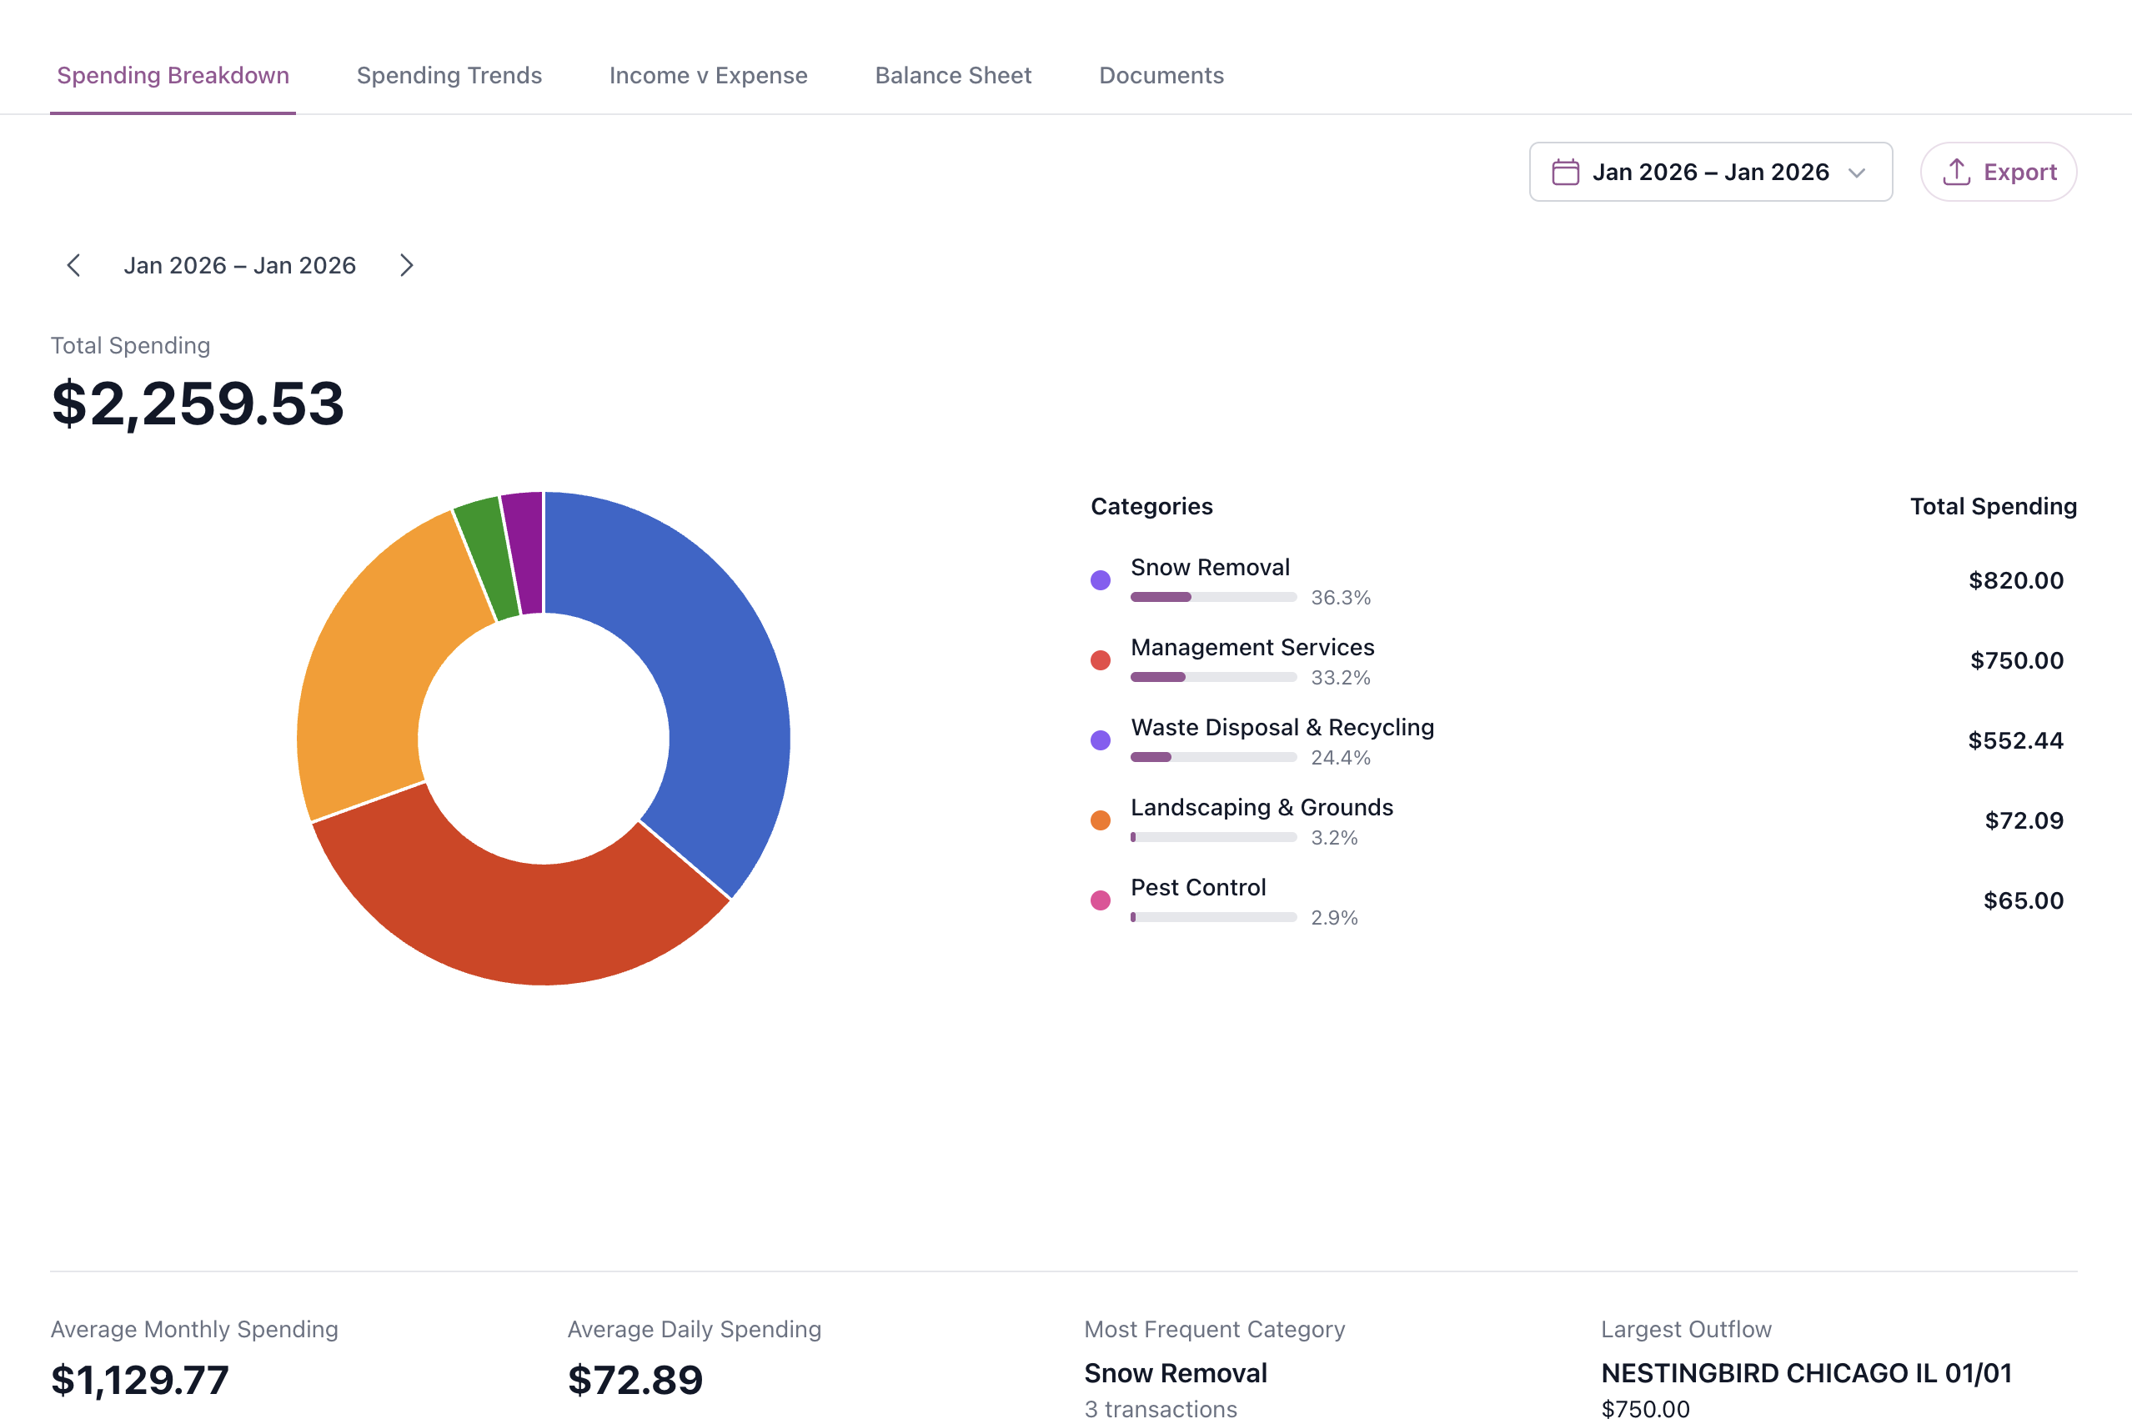
Task: Click the Waste Disposal & Recycling legend dot
Action: [1101, 740]
